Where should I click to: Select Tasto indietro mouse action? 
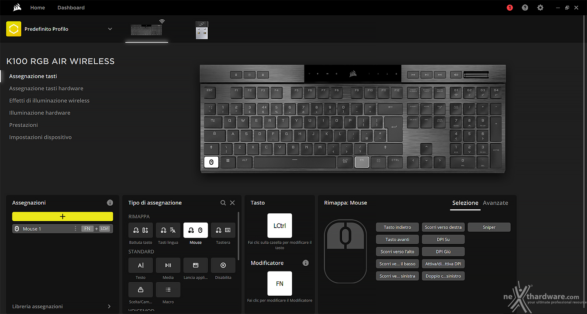point(397,227)
